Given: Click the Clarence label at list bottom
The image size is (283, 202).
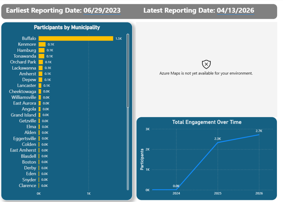Looking at the screenshot, I should click(x=27, y=185).
